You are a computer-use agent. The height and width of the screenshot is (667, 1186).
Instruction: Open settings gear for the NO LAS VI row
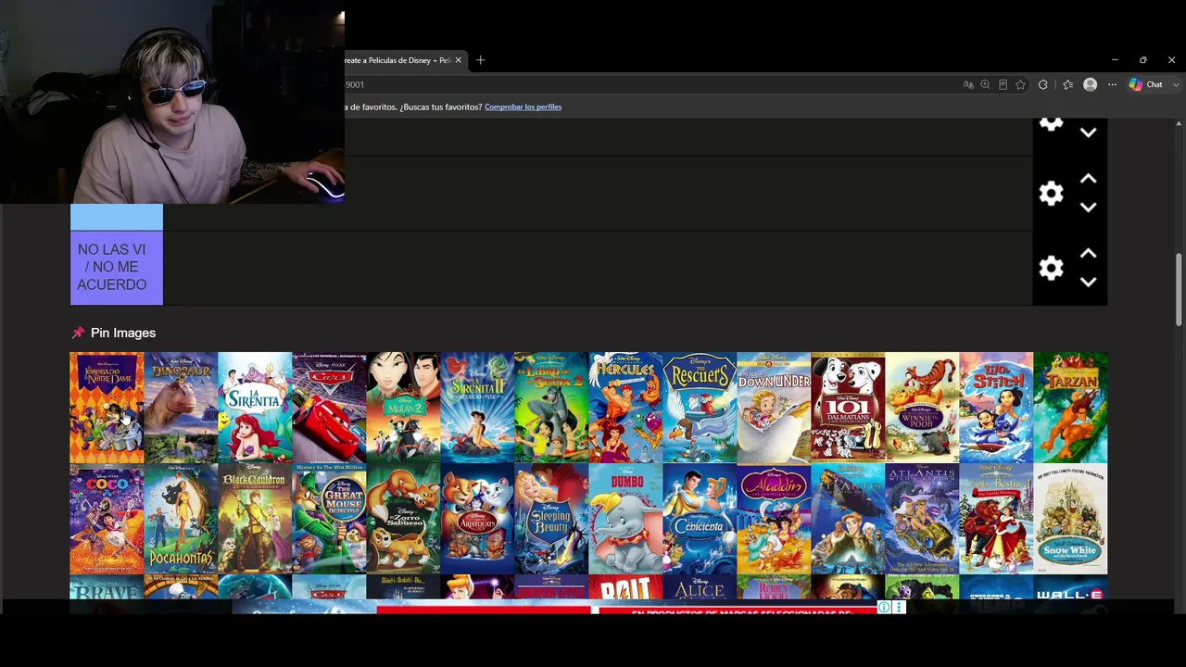pos(1051,269)
